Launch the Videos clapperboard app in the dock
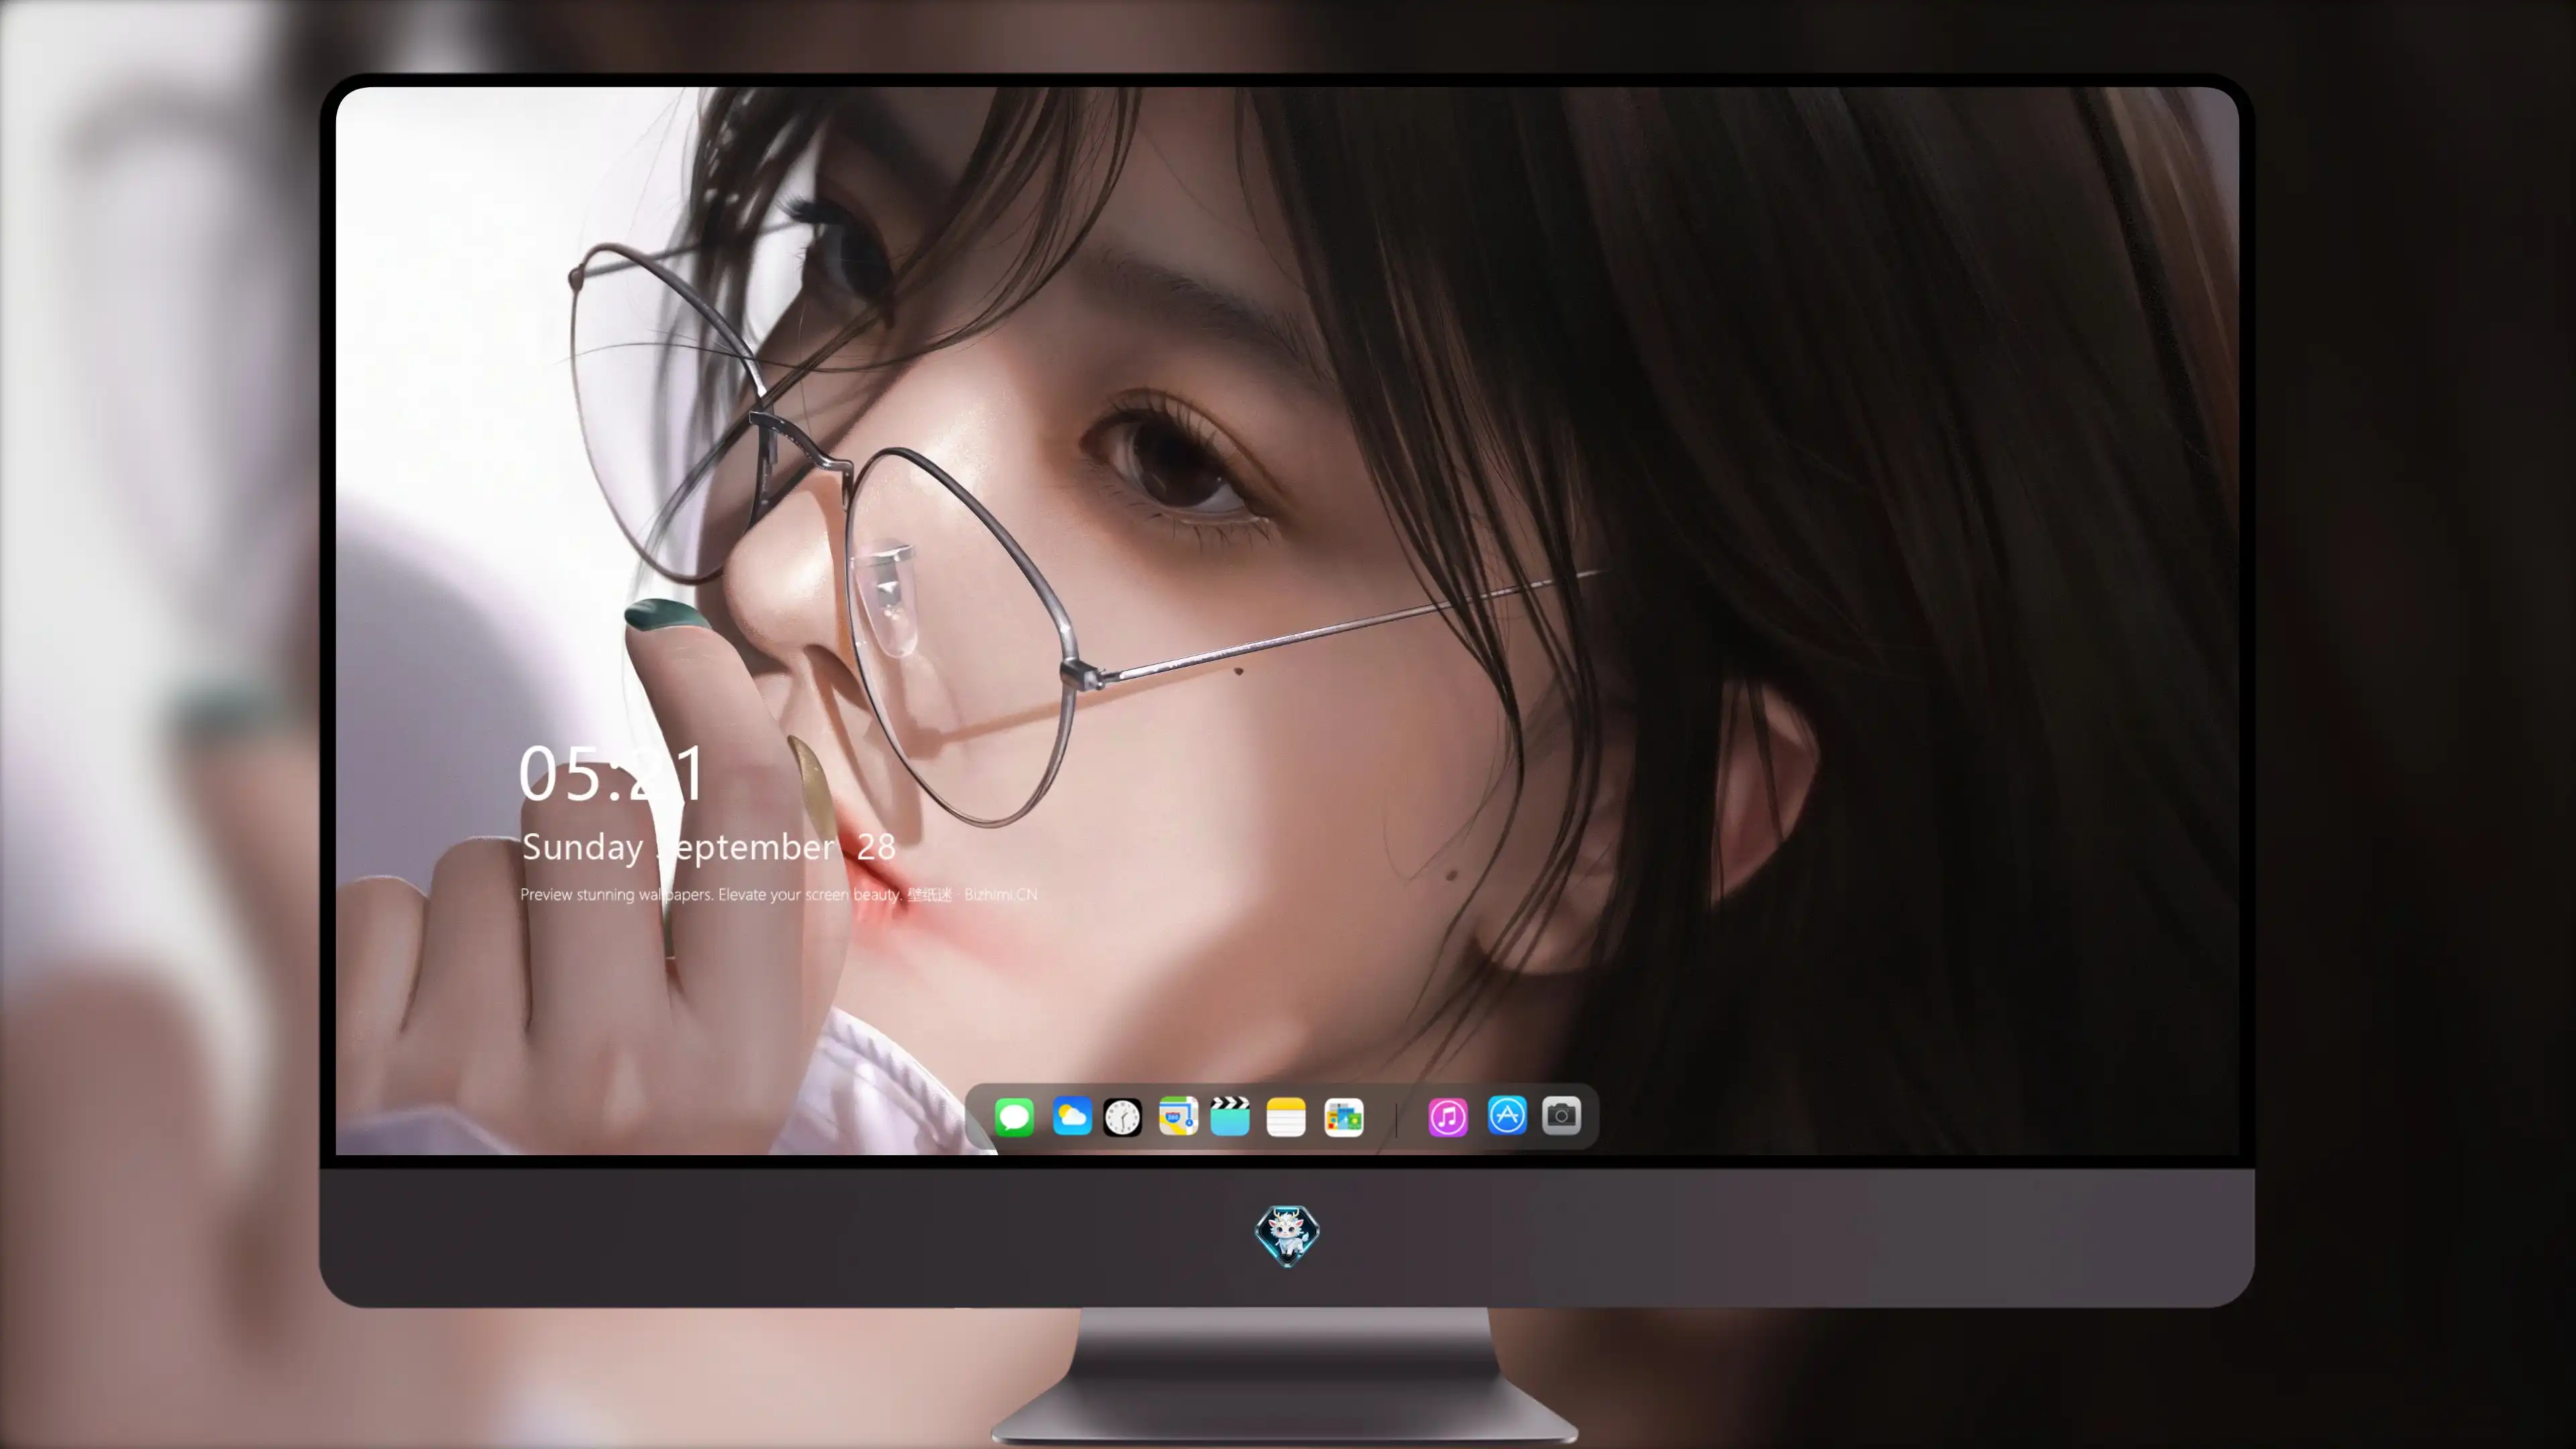The image size is (2576, 1449). click(x=1230, y=1117)
